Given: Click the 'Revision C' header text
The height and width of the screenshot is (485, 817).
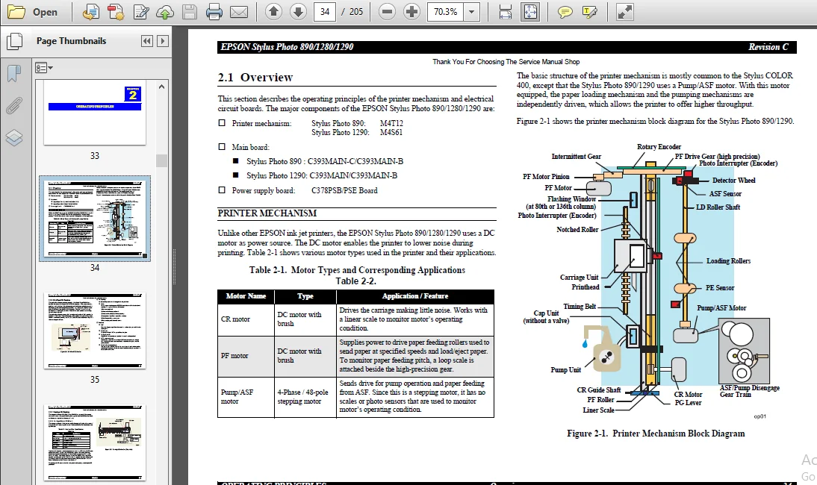Looking at the screenshot, I should [x=768, y=47].
